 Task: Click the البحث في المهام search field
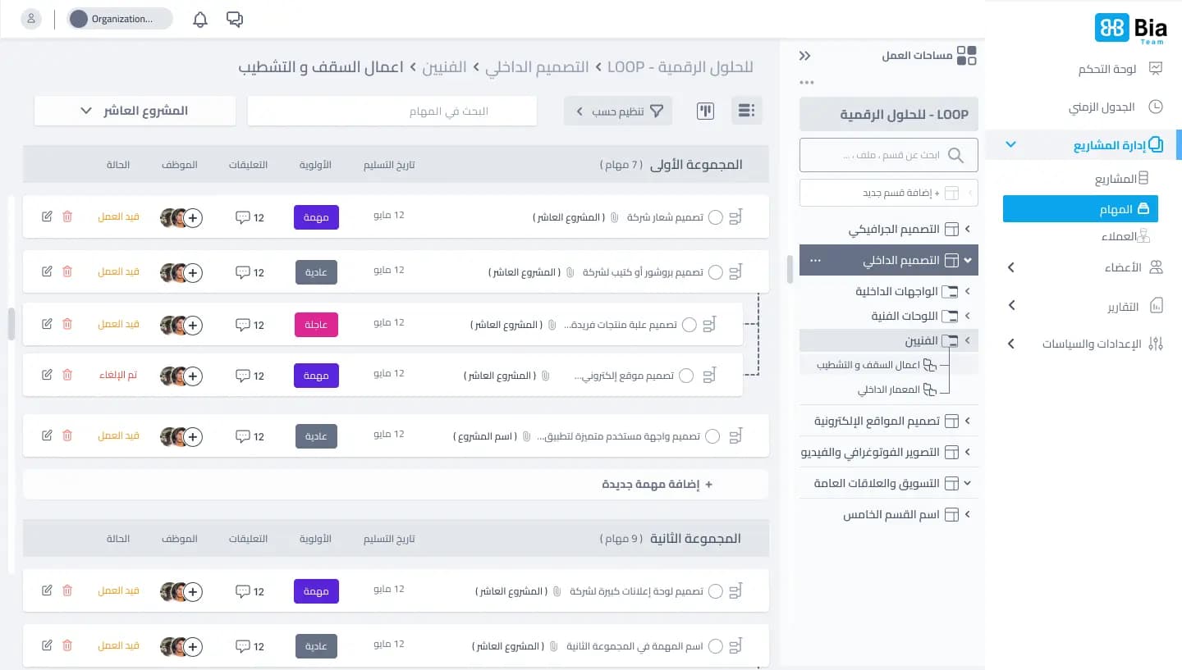tap(392, 110)
